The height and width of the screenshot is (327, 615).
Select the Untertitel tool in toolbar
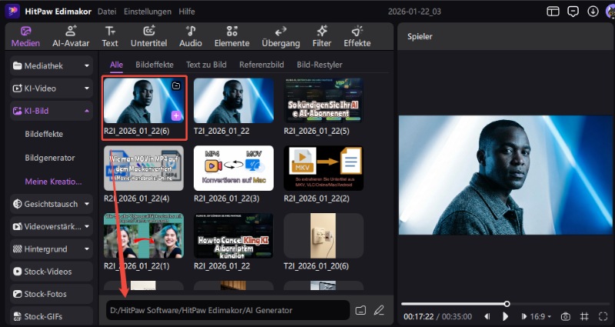coord(148,36)
